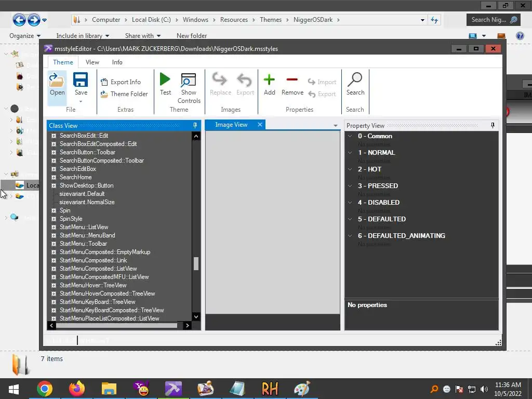The image size is (532, 399).
Task: Click Computer in Explorer address bar
Action: pos(106,20)
